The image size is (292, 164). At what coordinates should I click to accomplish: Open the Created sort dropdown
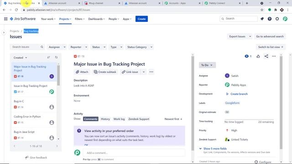coord(20,58)
